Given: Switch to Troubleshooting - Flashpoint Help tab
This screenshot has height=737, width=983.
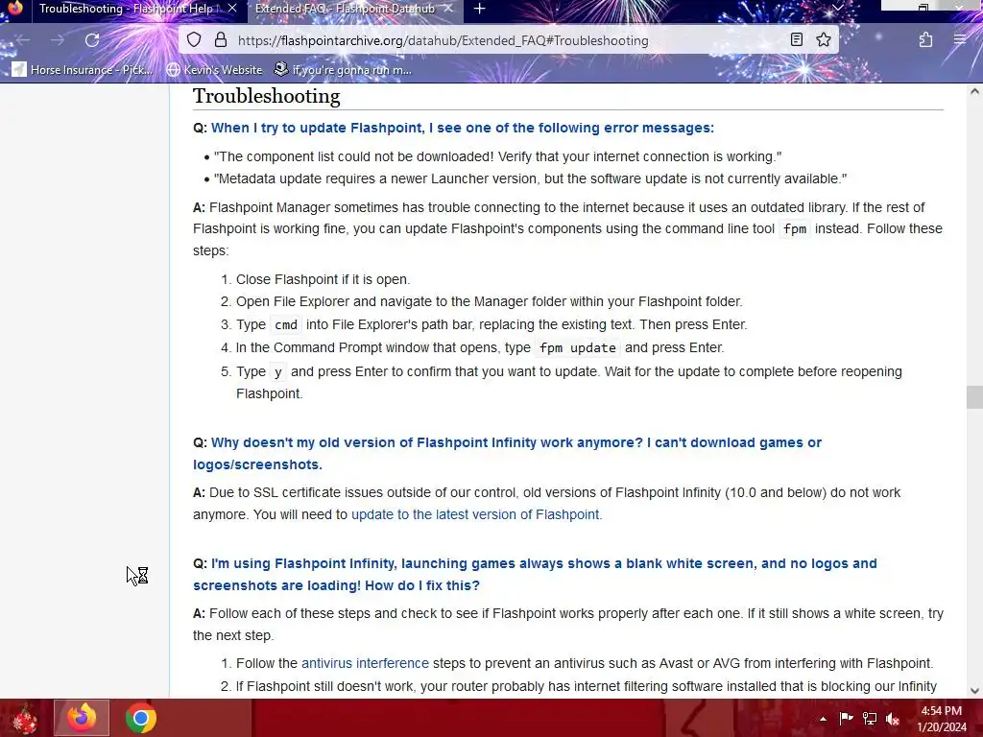Looking at the screenshot, I should pos(126,9).
